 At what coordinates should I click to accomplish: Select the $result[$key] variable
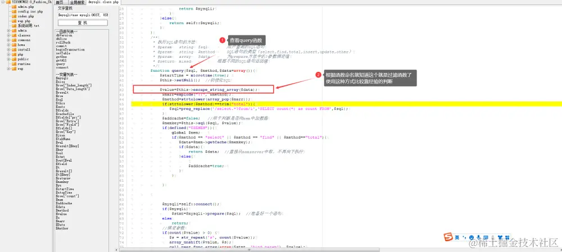(67, 146)
